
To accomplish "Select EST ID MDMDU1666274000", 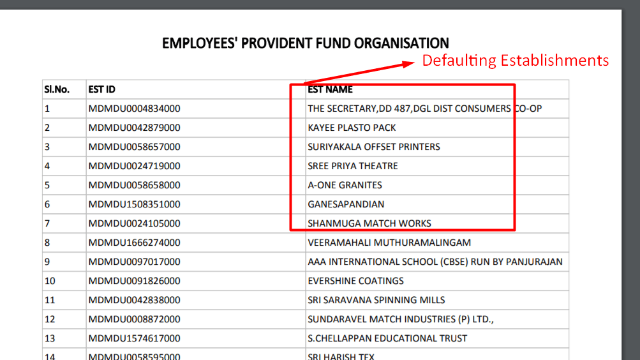I will (x=134, y=243).
